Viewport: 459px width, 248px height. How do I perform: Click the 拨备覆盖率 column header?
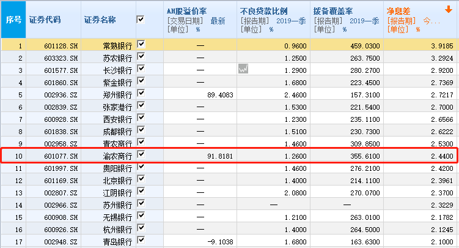click(347, 20)
